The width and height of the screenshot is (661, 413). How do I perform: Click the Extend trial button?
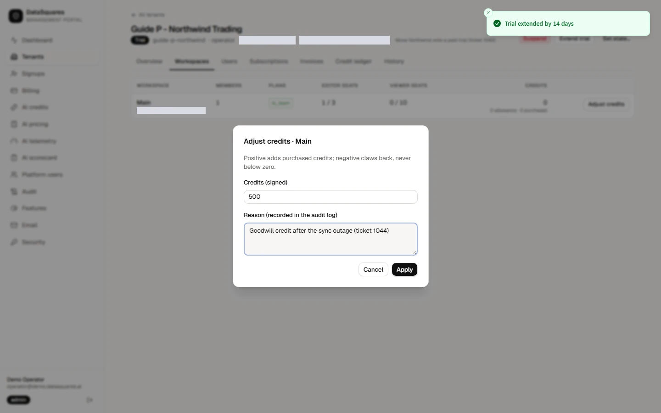[x=574, y=39]
